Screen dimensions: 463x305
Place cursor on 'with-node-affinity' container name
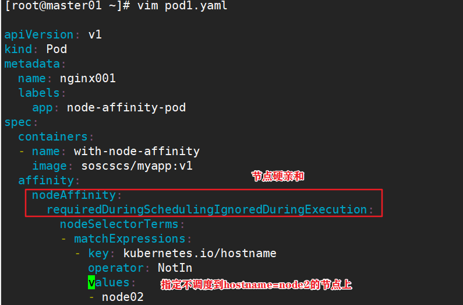pyautogui.click(x=137, y=151)
